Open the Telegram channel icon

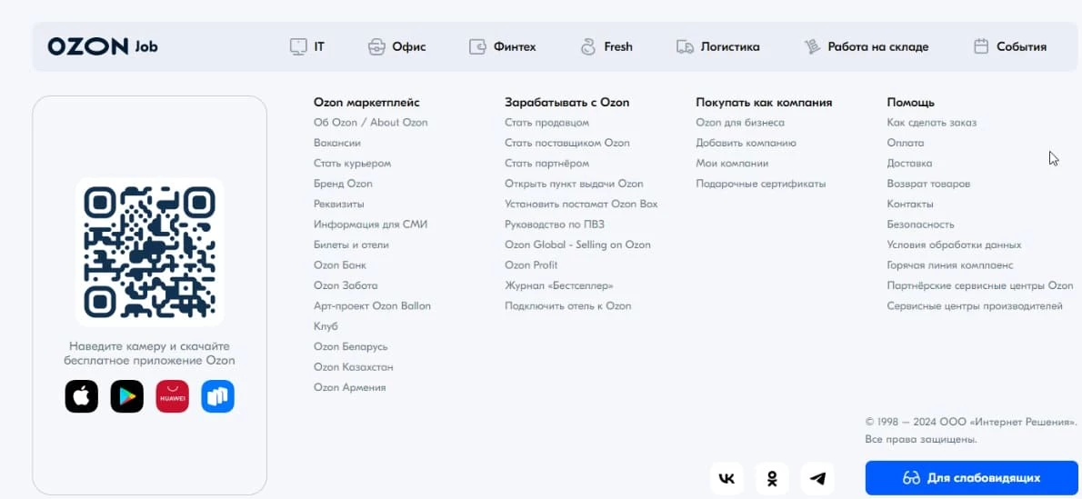coord(817,478)
